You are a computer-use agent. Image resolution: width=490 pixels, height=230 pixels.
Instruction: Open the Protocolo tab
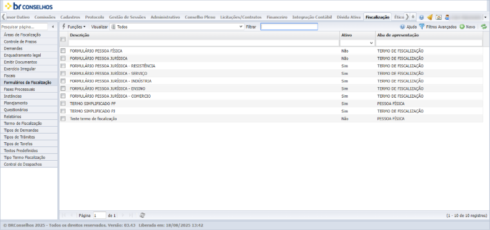pos(95,17)
